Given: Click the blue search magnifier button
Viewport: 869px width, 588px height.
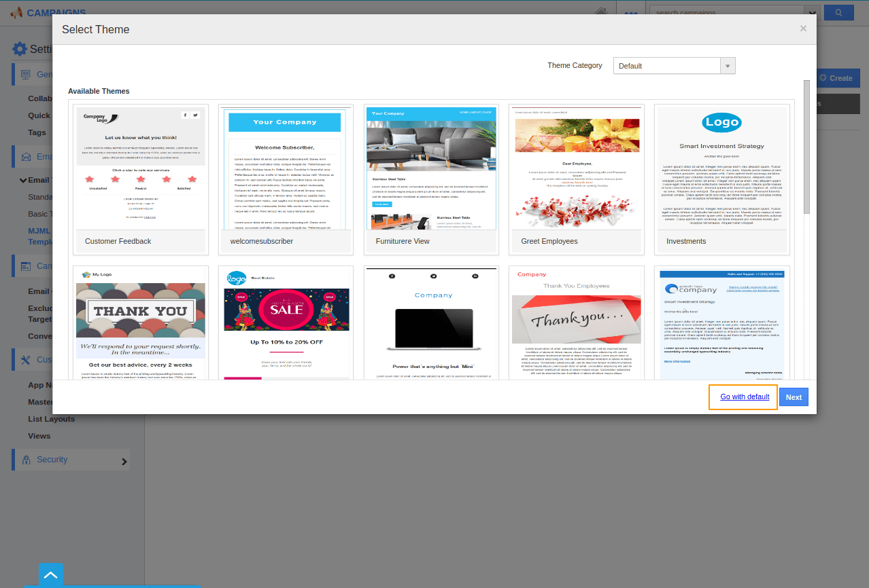Looking at the screenshot, I should pos(838,13).
